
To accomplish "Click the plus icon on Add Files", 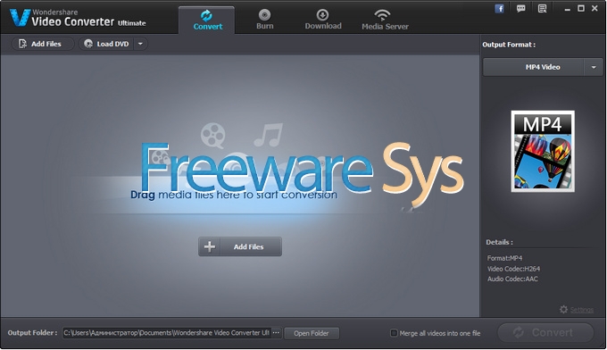I will coord(210,246).
